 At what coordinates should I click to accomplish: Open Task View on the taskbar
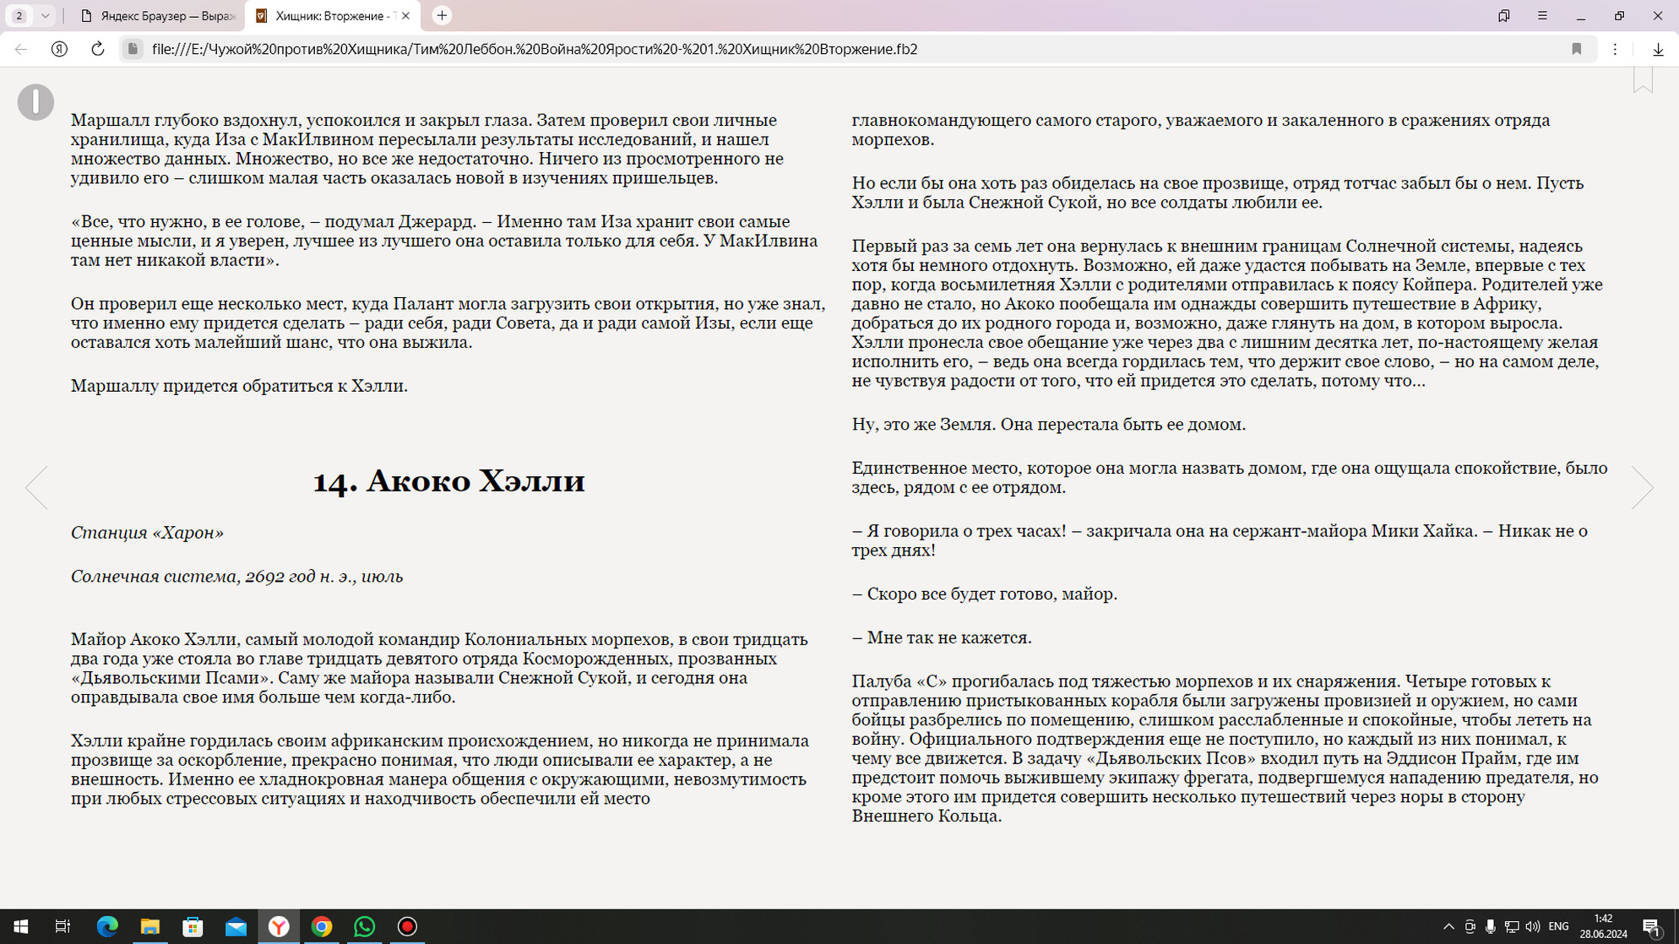[x=62, y=926]
